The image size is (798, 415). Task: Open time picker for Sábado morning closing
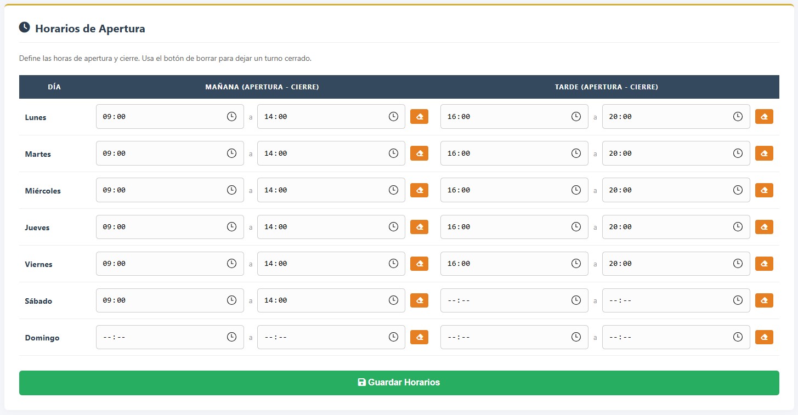393,300
